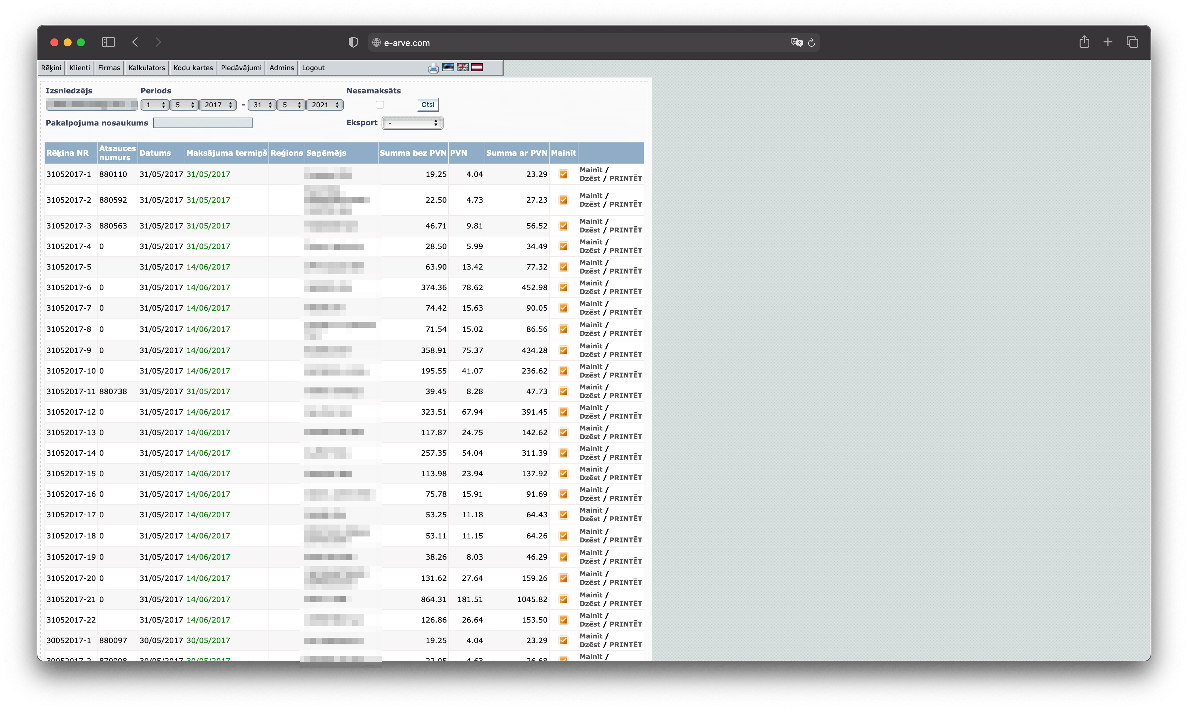1188x710 pixels.
Task: Open the Kalkulators menu item
Action: click(147, 68)
